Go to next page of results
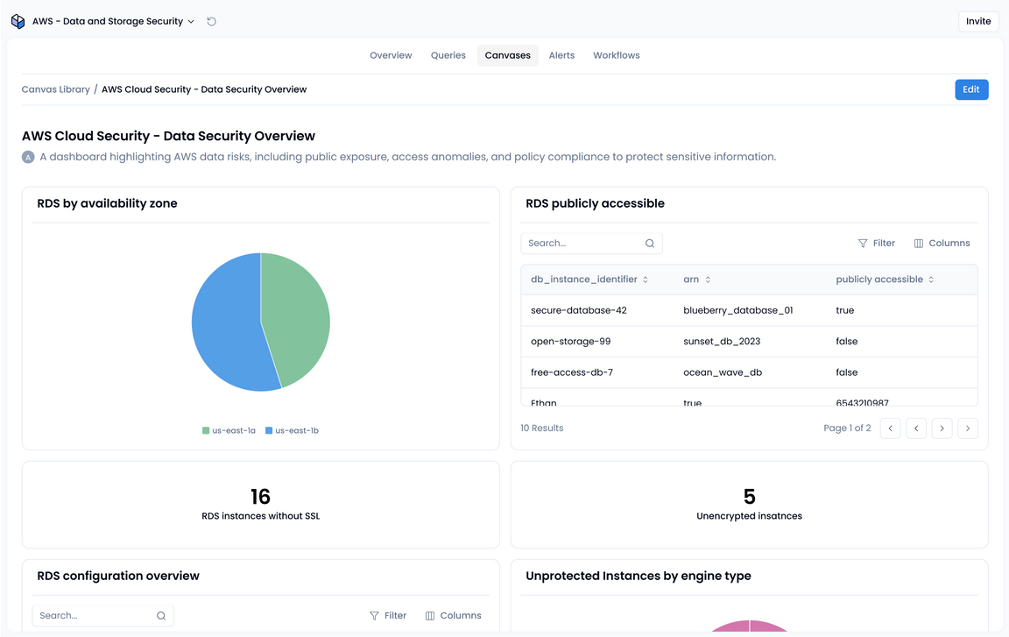 942,428
